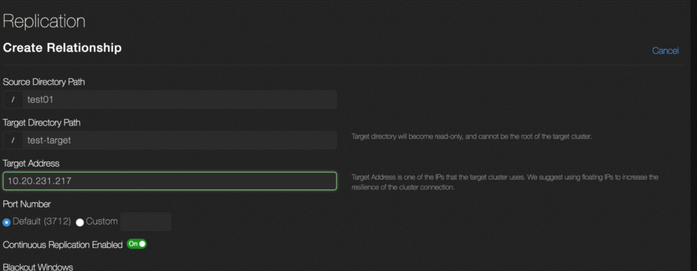Click the slash prefix of Source Directory Path
Viewport: 697px width, 271px height.
pyautogui.click(x=13, y=99)
